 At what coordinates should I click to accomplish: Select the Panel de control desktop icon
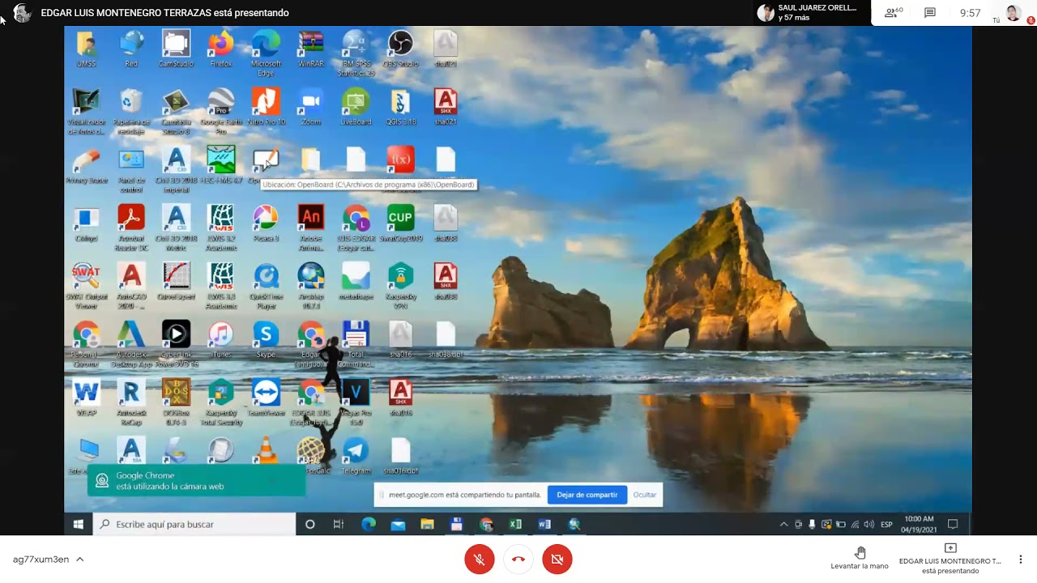[x=130, y=168]
